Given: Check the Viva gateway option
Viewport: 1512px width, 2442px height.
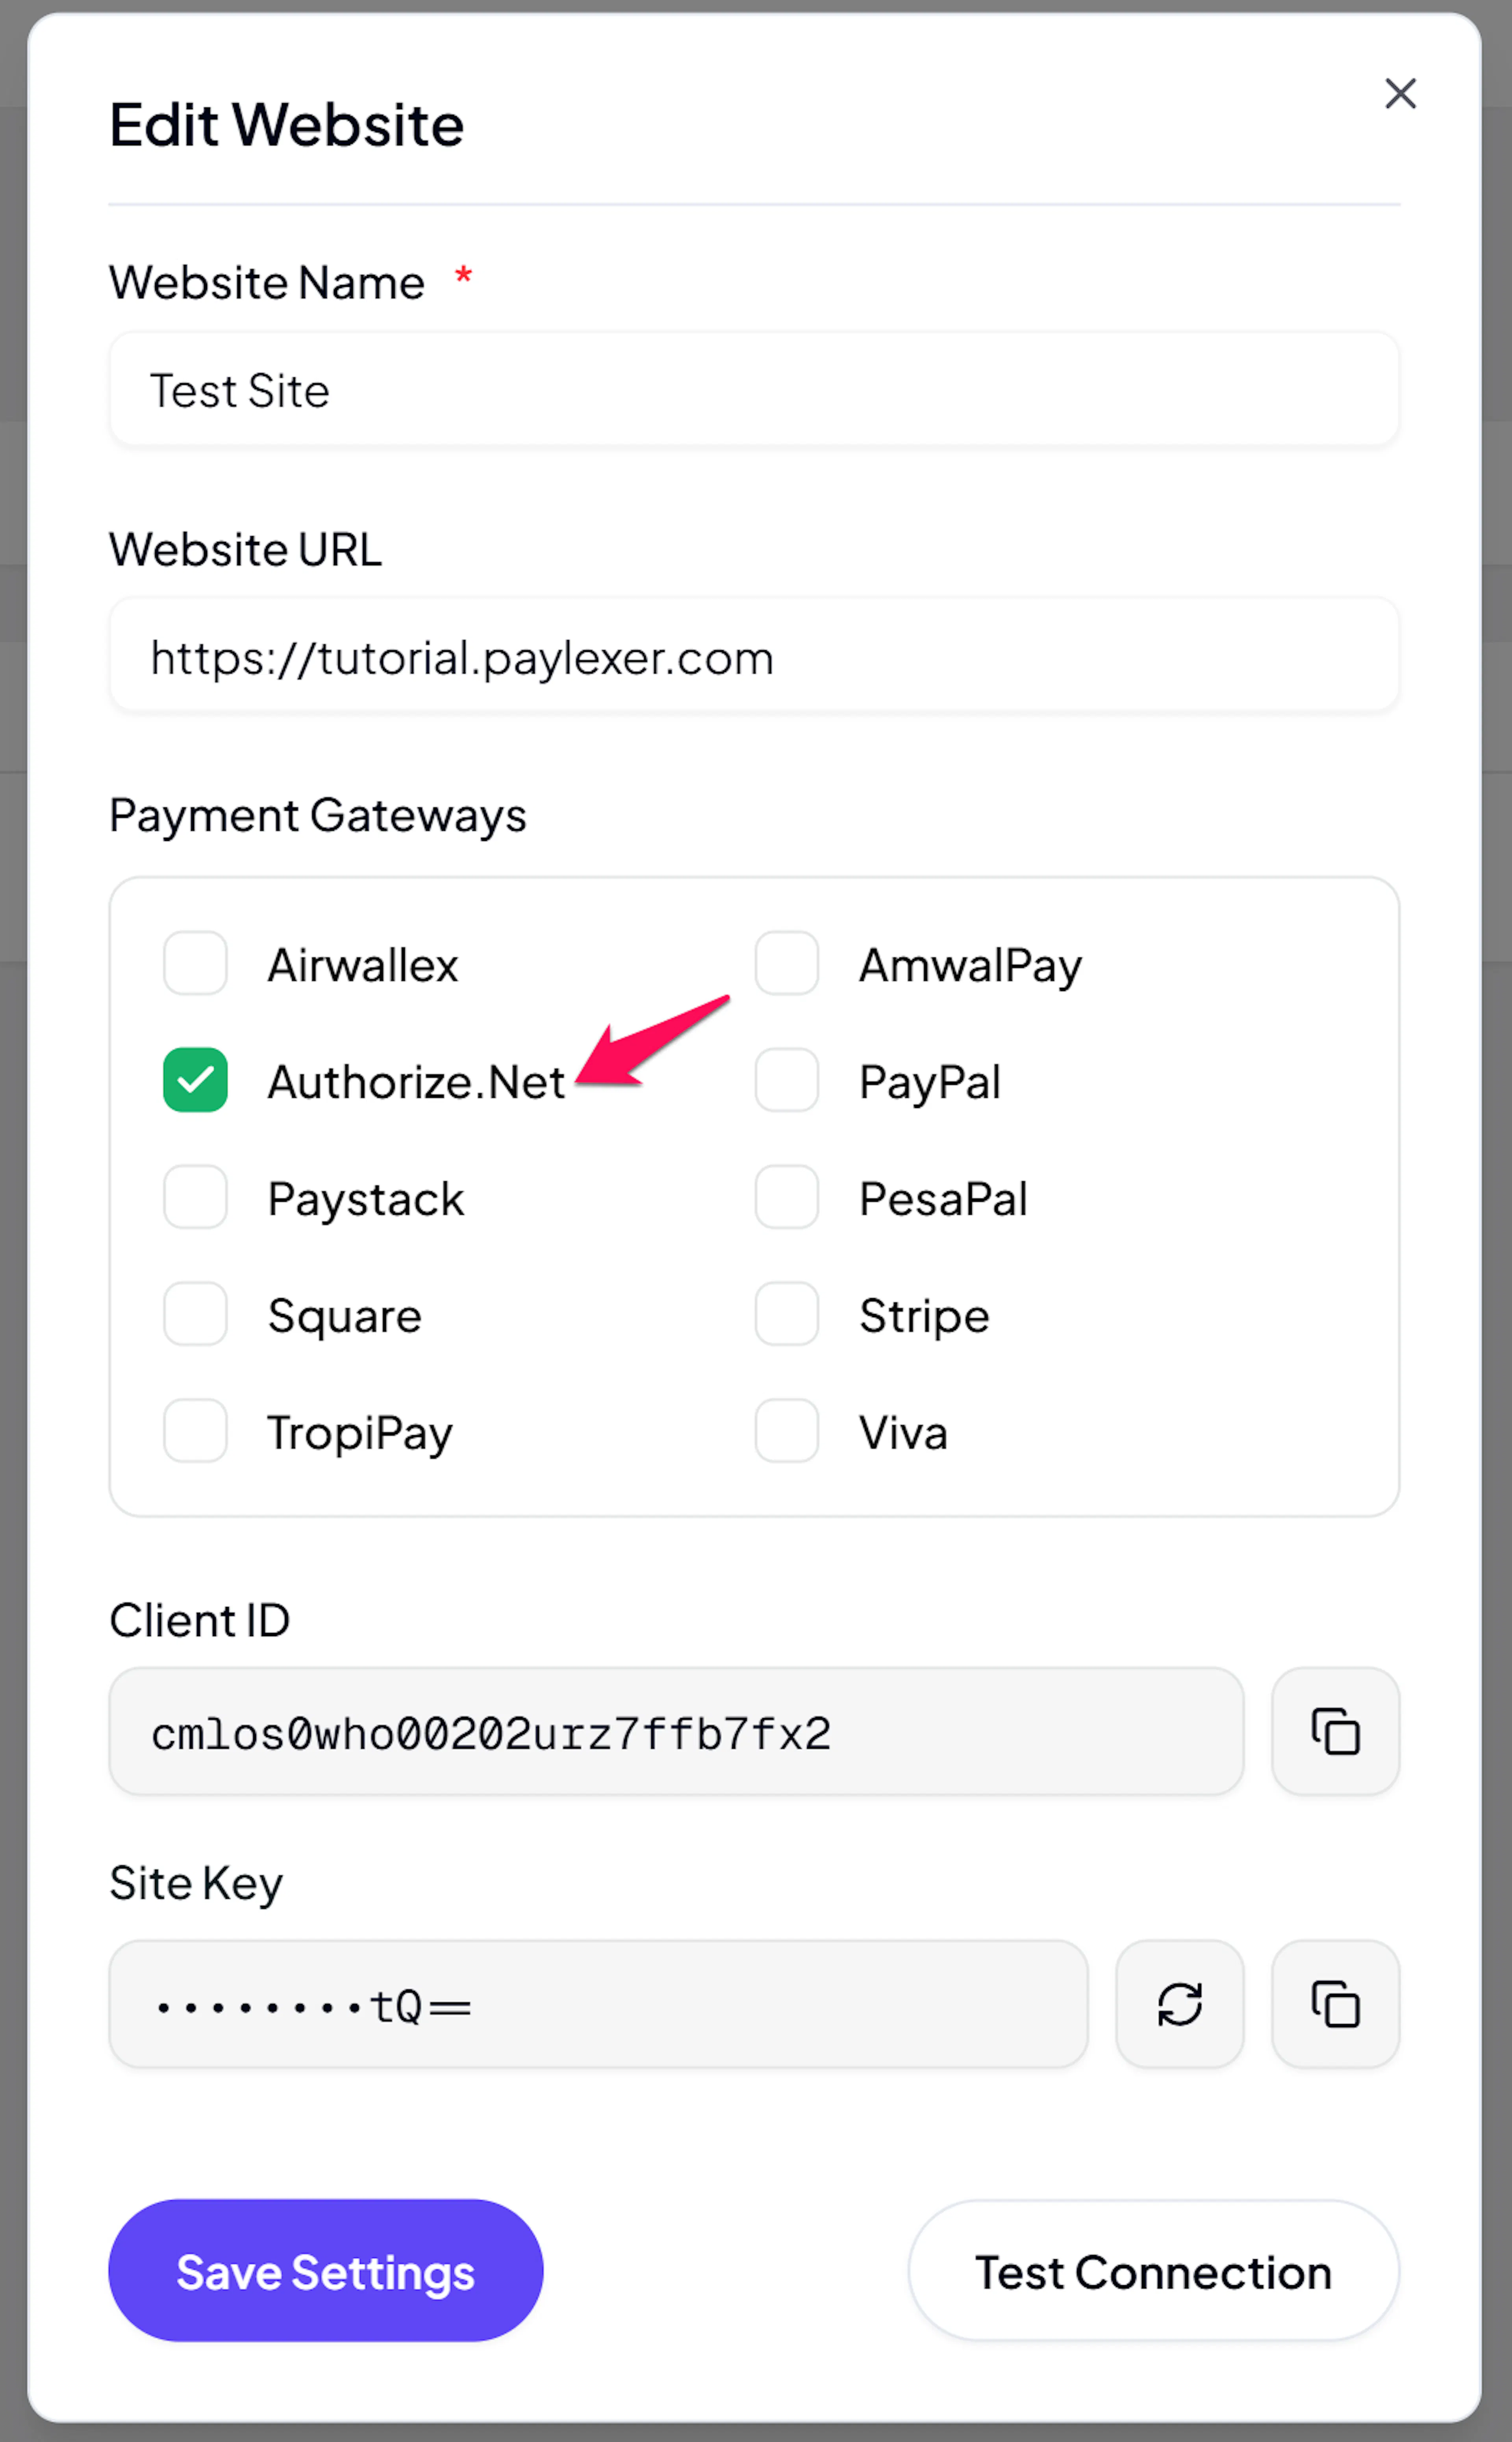Looking at the screenshot, I should (x=787, y=1431).
